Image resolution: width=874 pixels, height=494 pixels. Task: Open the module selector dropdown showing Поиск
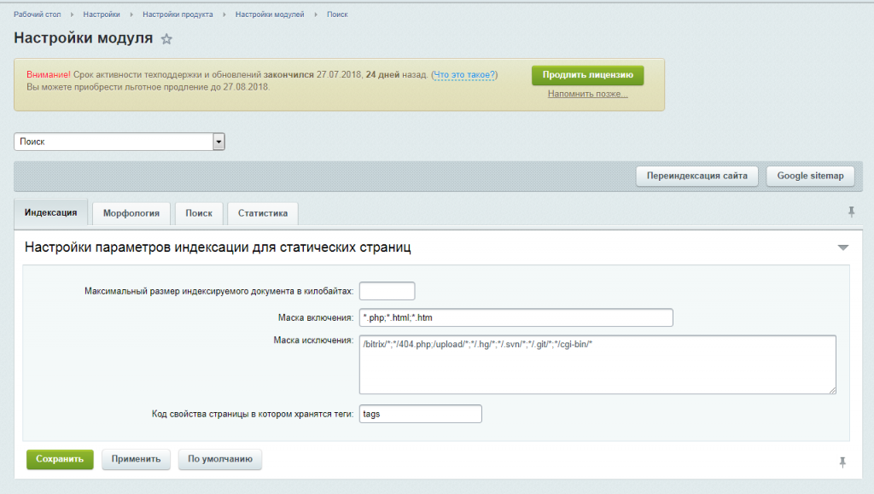coord(218,142)
